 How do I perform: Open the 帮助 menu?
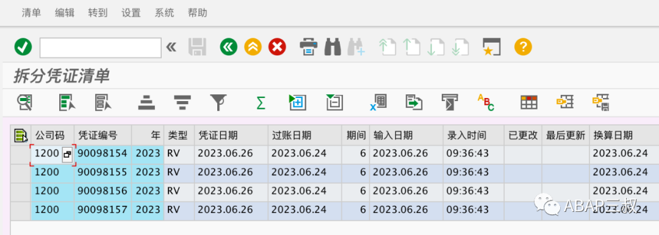click(x=198, y=13)
